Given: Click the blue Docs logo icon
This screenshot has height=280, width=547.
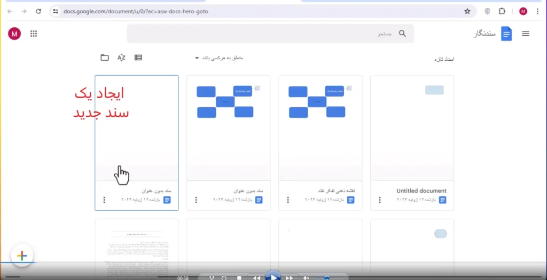Looking at the screenshot, I should tap(506, 34).
